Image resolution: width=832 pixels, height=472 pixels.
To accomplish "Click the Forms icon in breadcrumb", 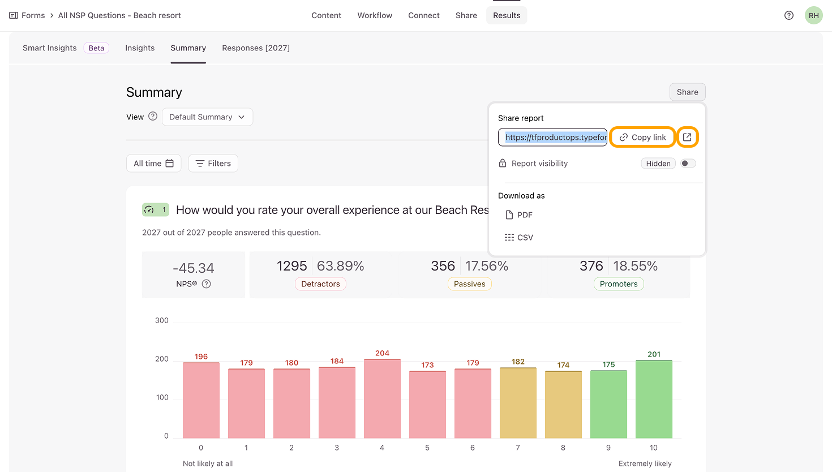I will pos(14,15).
